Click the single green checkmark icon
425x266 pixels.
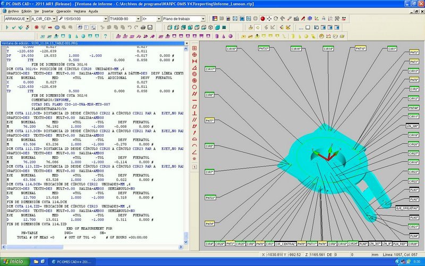[14, 28]
